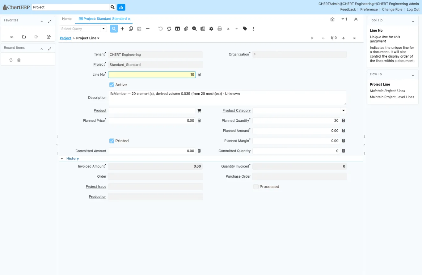Viewport: 422px width, 275px height.
Task: Collapse the How To panel
Action: (413, 75)
